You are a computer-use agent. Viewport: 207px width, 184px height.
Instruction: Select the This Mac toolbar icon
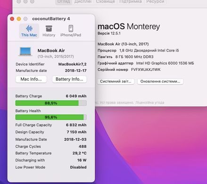29,31
